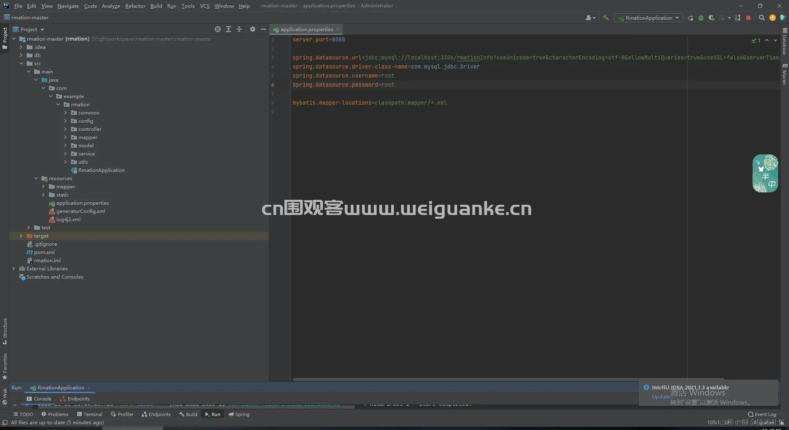
Task: Open the Structure tool window
Action: coord(5,331)
